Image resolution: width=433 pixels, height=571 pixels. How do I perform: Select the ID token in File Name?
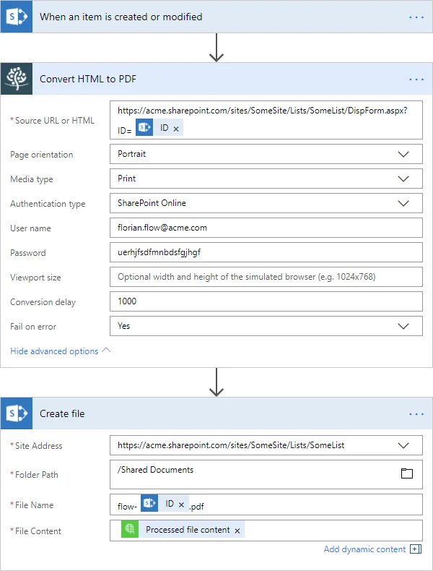click(165, 504)
